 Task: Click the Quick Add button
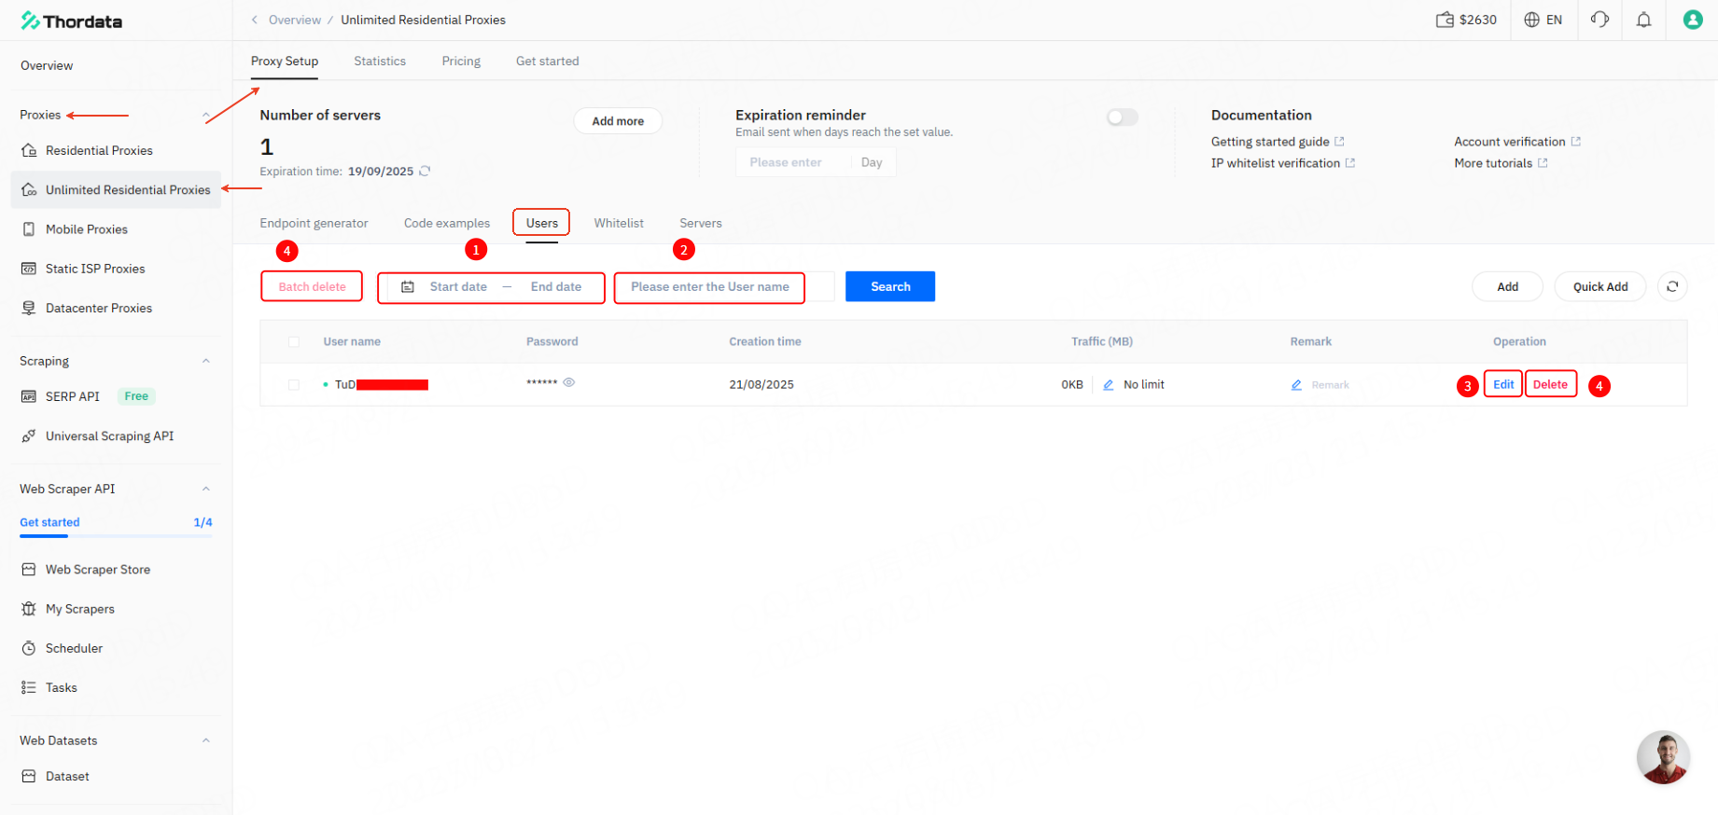(x=1600, y=286)
